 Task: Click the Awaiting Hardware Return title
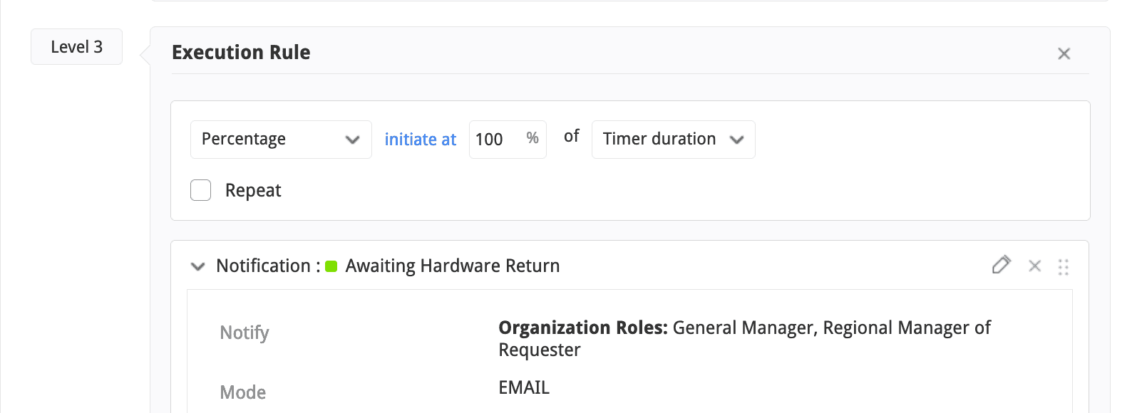click(x=452, y=266)
